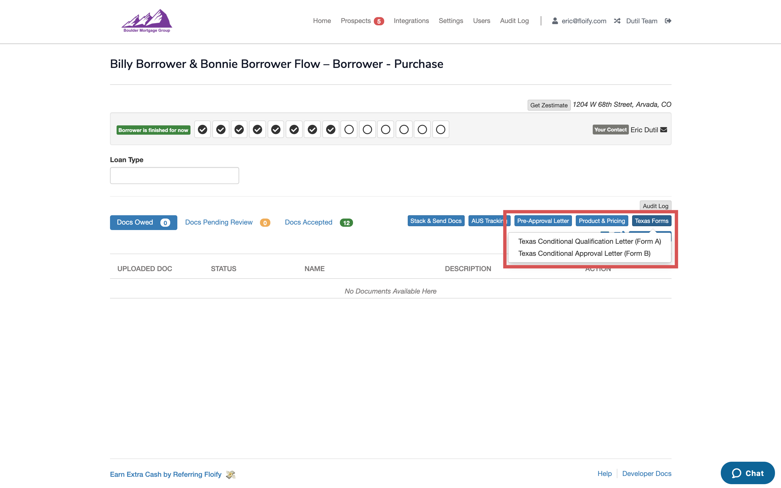Select Texas Conditional Approval Letter (Form B)
Viewport: 781px width, 488px height.
(584, 253)
